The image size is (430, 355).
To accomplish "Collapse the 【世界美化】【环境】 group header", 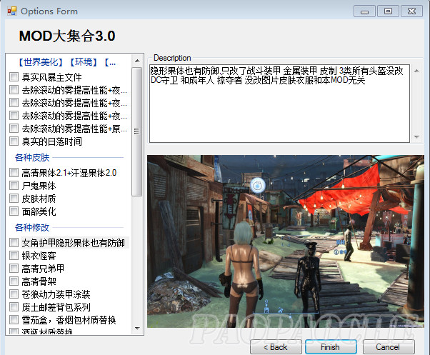I will (67, 62).
